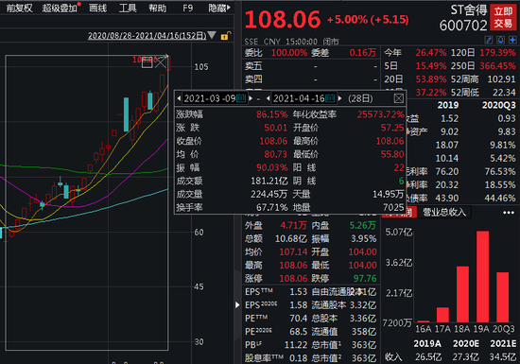Step end date 2021-04-16 back with left arrow
The height and width of the screenshot is (364, 520).
click(x=268, y=98)
